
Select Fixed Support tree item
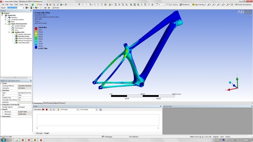[19, 28]
